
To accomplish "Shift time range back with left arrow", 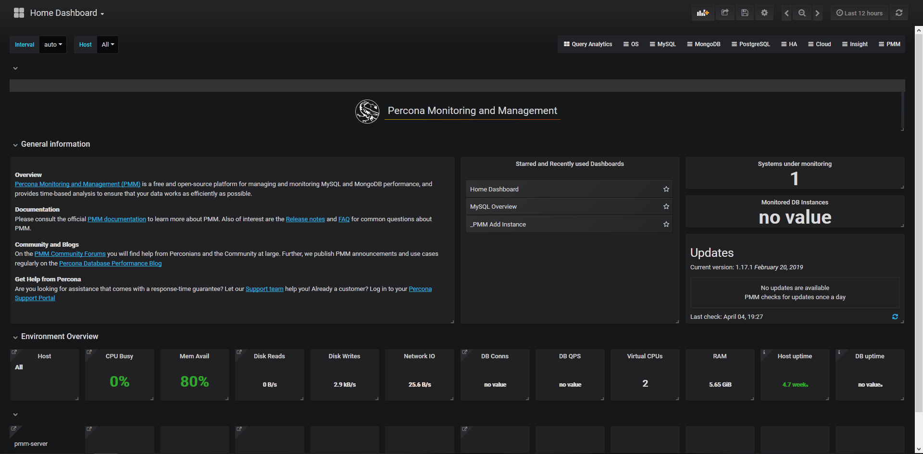I will (786, 13).
